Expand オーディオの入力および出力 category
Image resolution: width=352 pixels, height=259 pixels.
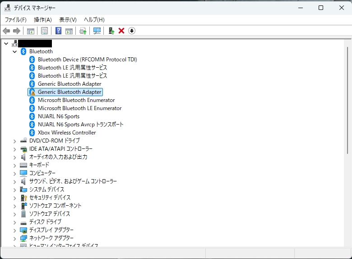pos(14,157)
